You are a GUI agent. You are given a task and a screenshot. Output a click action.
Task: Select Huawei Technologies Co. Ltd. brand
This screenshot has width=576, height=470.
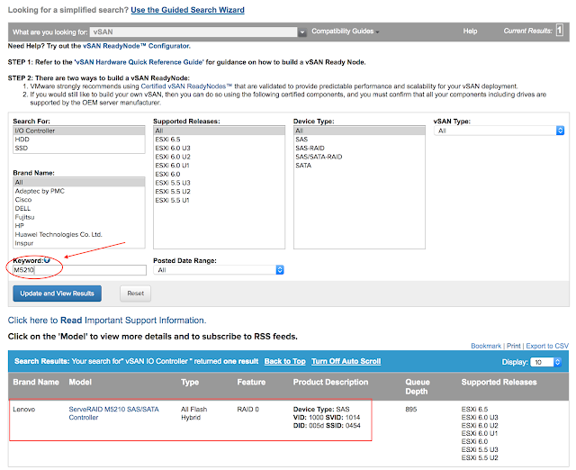coord(79,234)
